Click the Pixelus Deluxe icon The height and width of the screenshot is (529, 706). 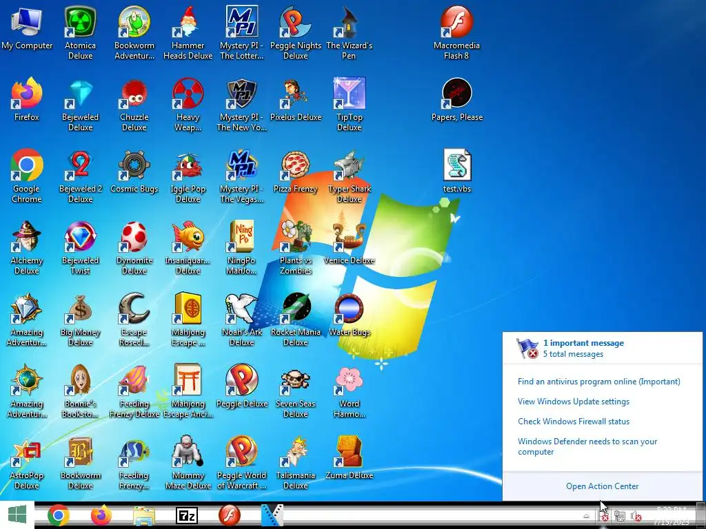(x=295, y=93)
